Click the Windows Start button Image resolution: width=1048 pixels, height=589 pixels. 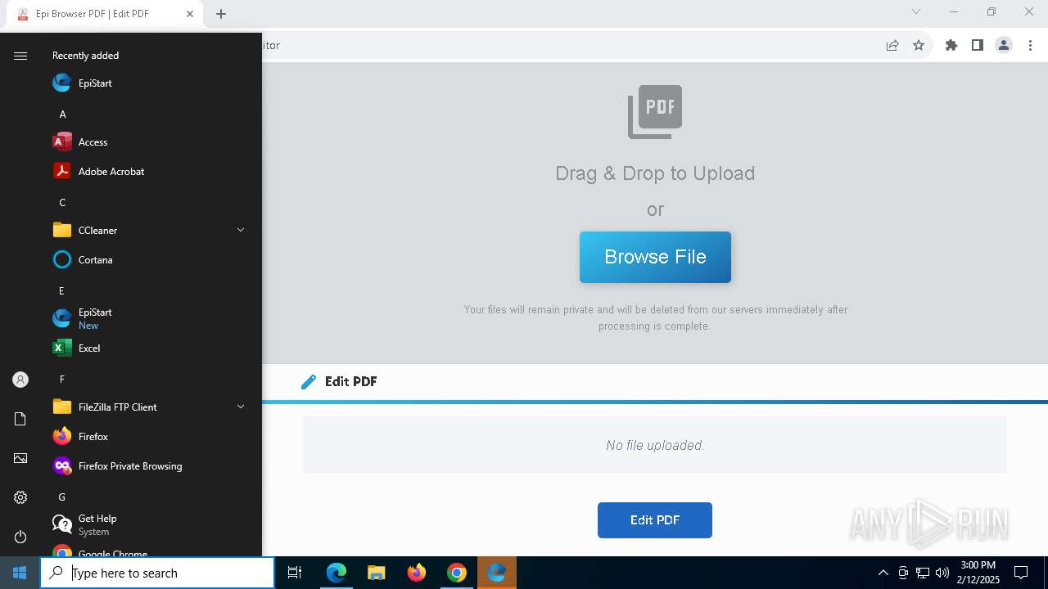pyautogui.click(x=20, y=573)
